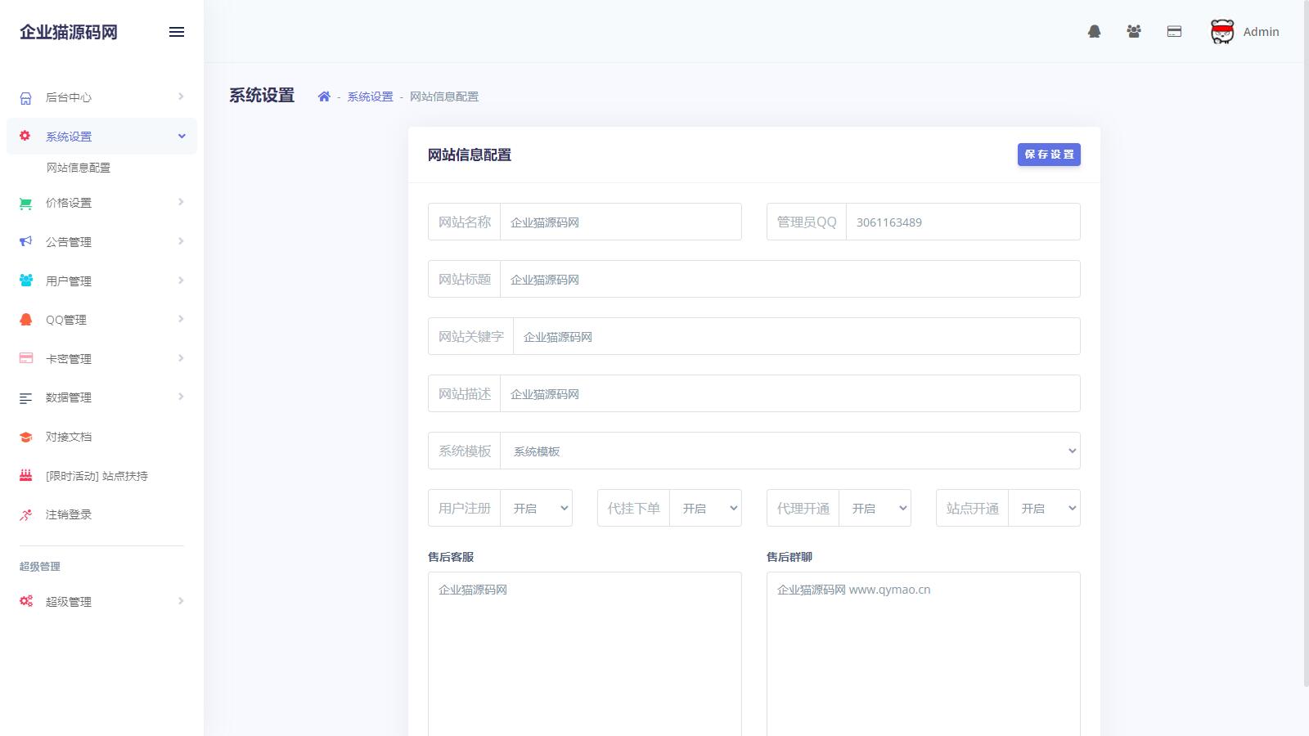Viewport: 1309px width, 736px height.
Task: Toggle the 用户注册 on/off selector
Action: 536,508
